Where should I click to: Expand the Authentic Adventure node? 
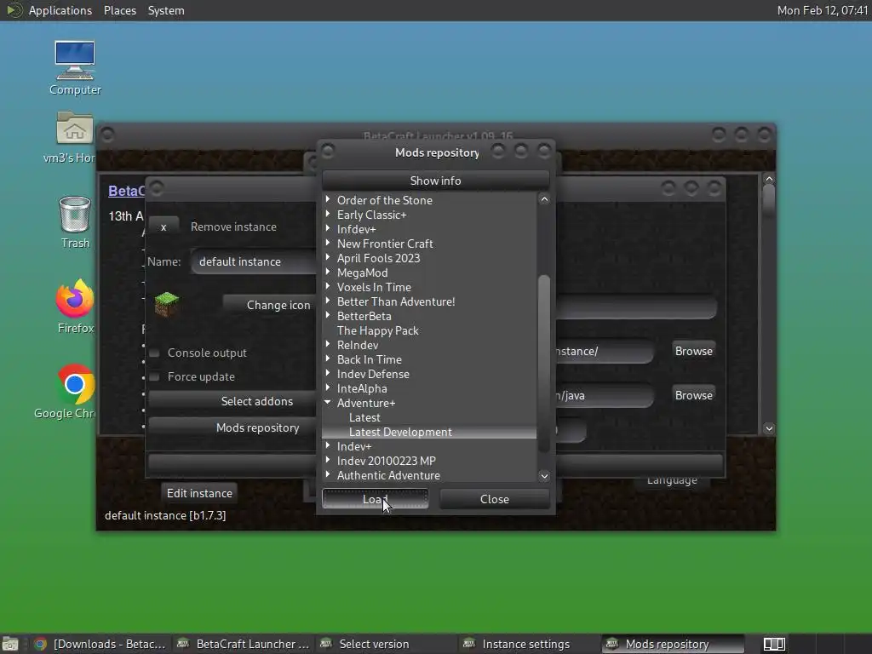328,473
